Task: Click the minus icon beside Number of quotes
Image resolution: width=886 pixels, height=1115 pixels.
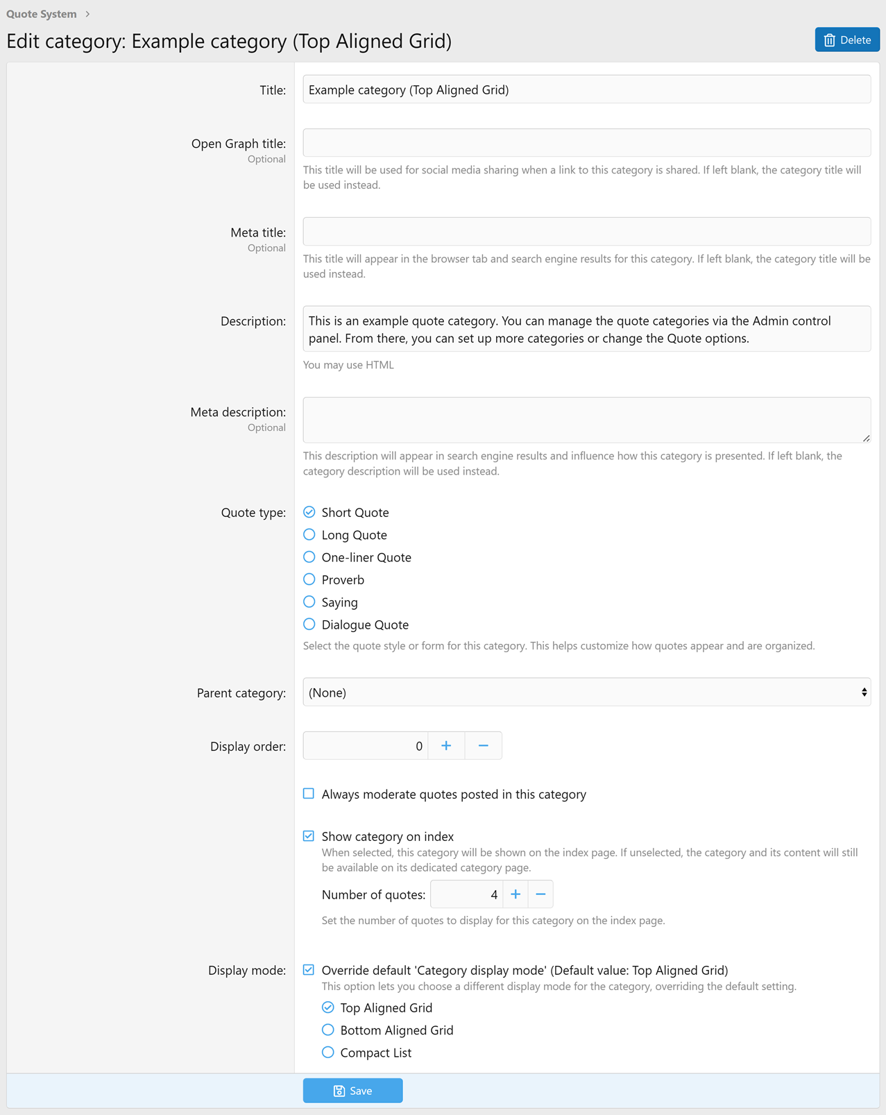Action: pyautogui.click(x=540, y=894)
